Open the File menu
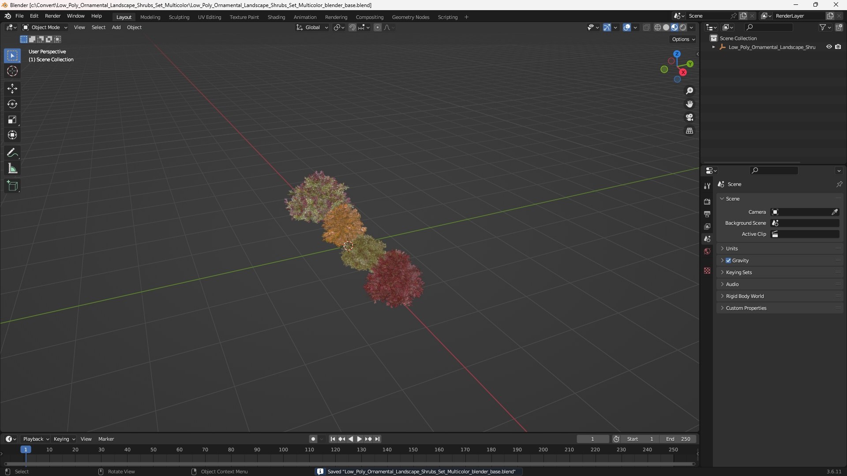 click(x=19, y=16)
